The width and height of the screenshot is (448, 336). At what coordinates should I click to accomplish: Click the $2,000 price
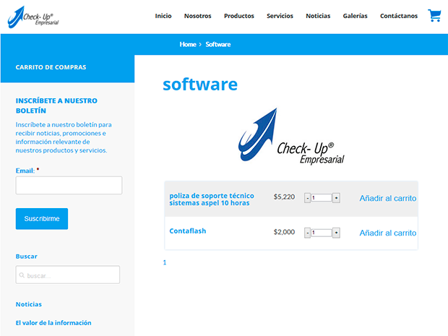pos(284,232)
